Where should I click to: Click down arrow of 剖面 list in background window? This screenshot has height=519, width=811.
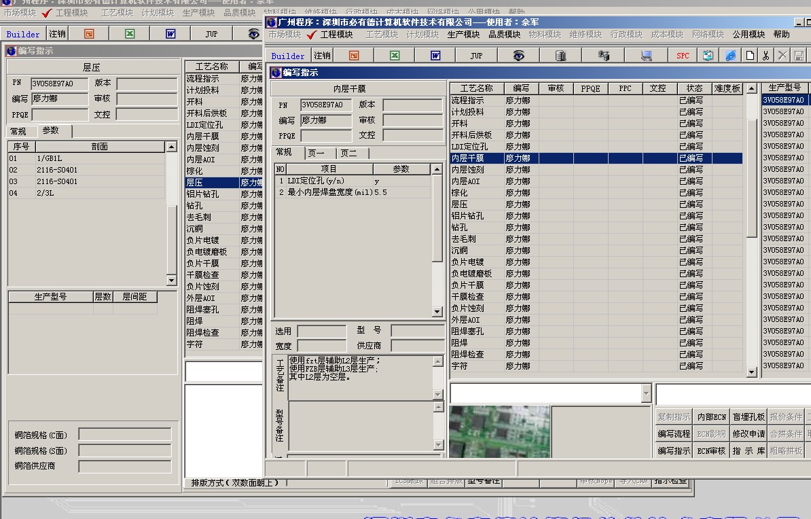pos(171,281)
